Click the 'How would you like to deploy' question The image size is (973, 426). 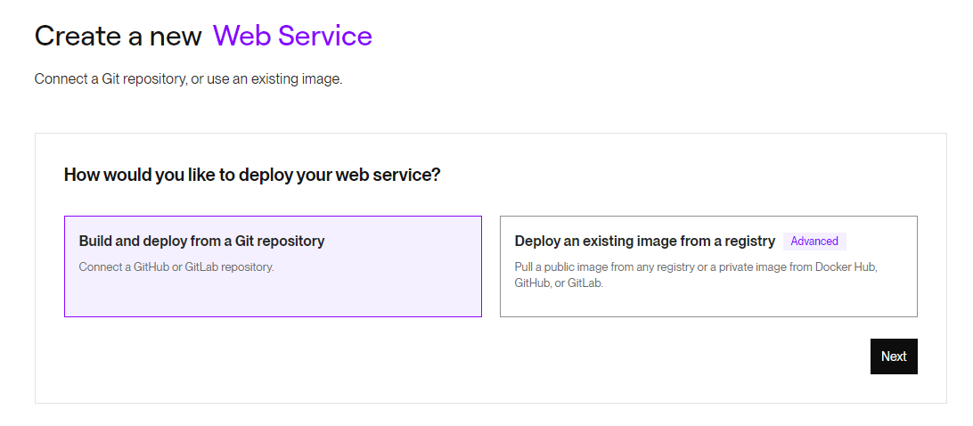[x=252, y=175]
